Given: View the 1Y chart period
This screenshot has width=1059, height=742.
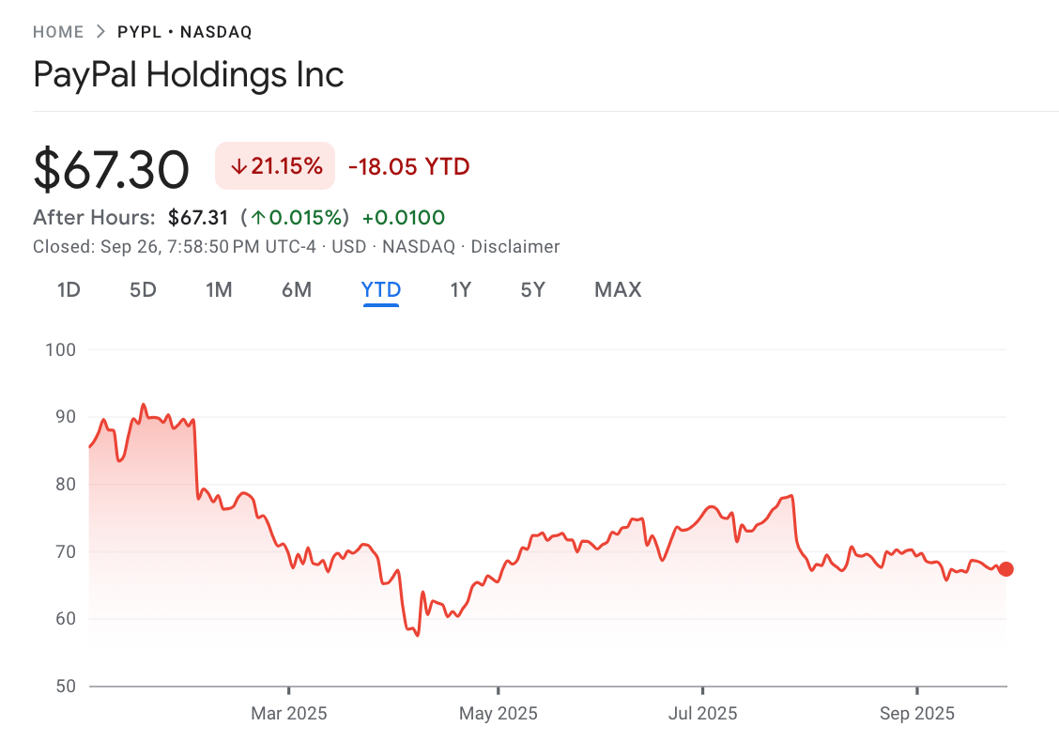Looking at the screenshot, I should [461, 290].
